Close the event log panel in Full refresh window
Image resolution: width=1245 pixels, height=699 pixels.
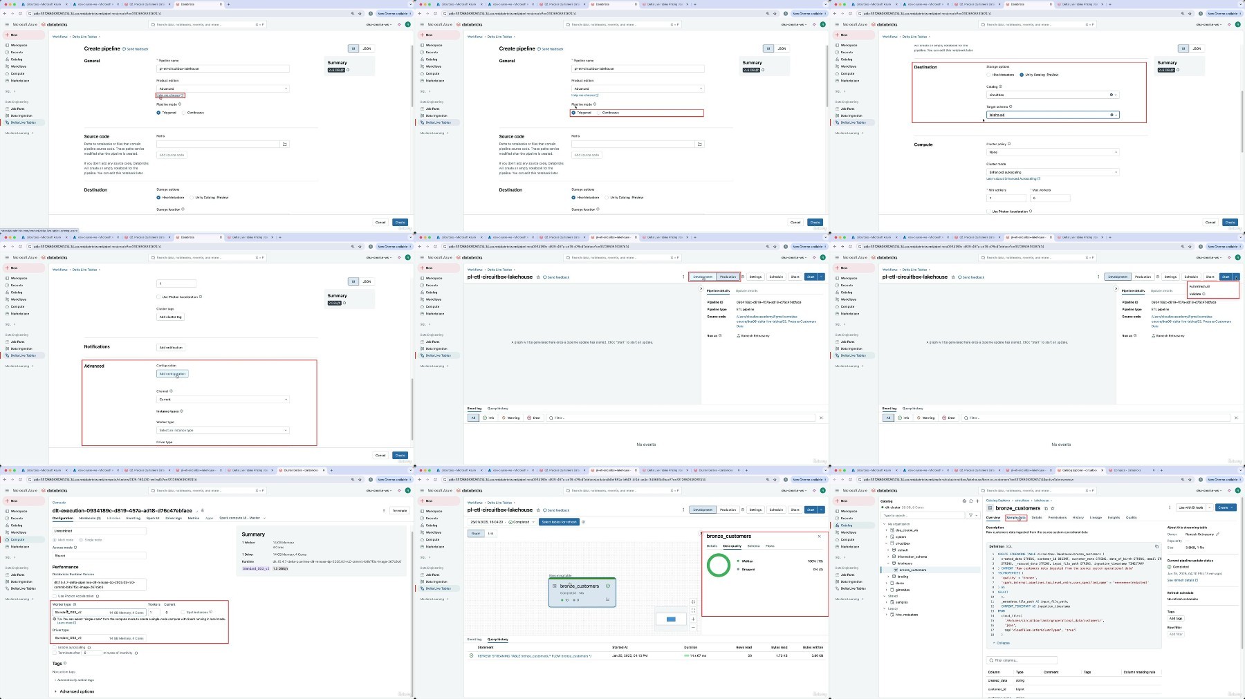click(1236, 418)
